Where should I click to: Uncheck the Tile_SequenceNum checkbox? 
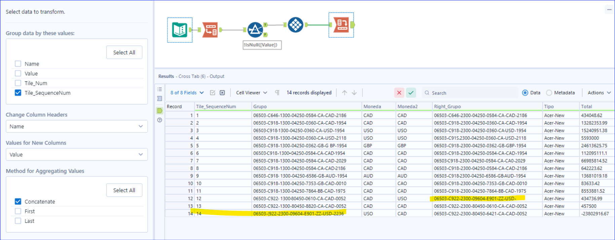pyautogui.click(x=18, y=93)
